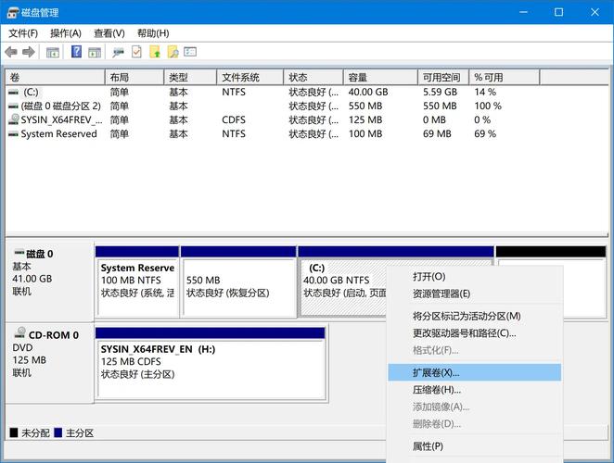Click the list settings toolbar icon
Viewport: 614px width, 463px height.
point(190,52)
